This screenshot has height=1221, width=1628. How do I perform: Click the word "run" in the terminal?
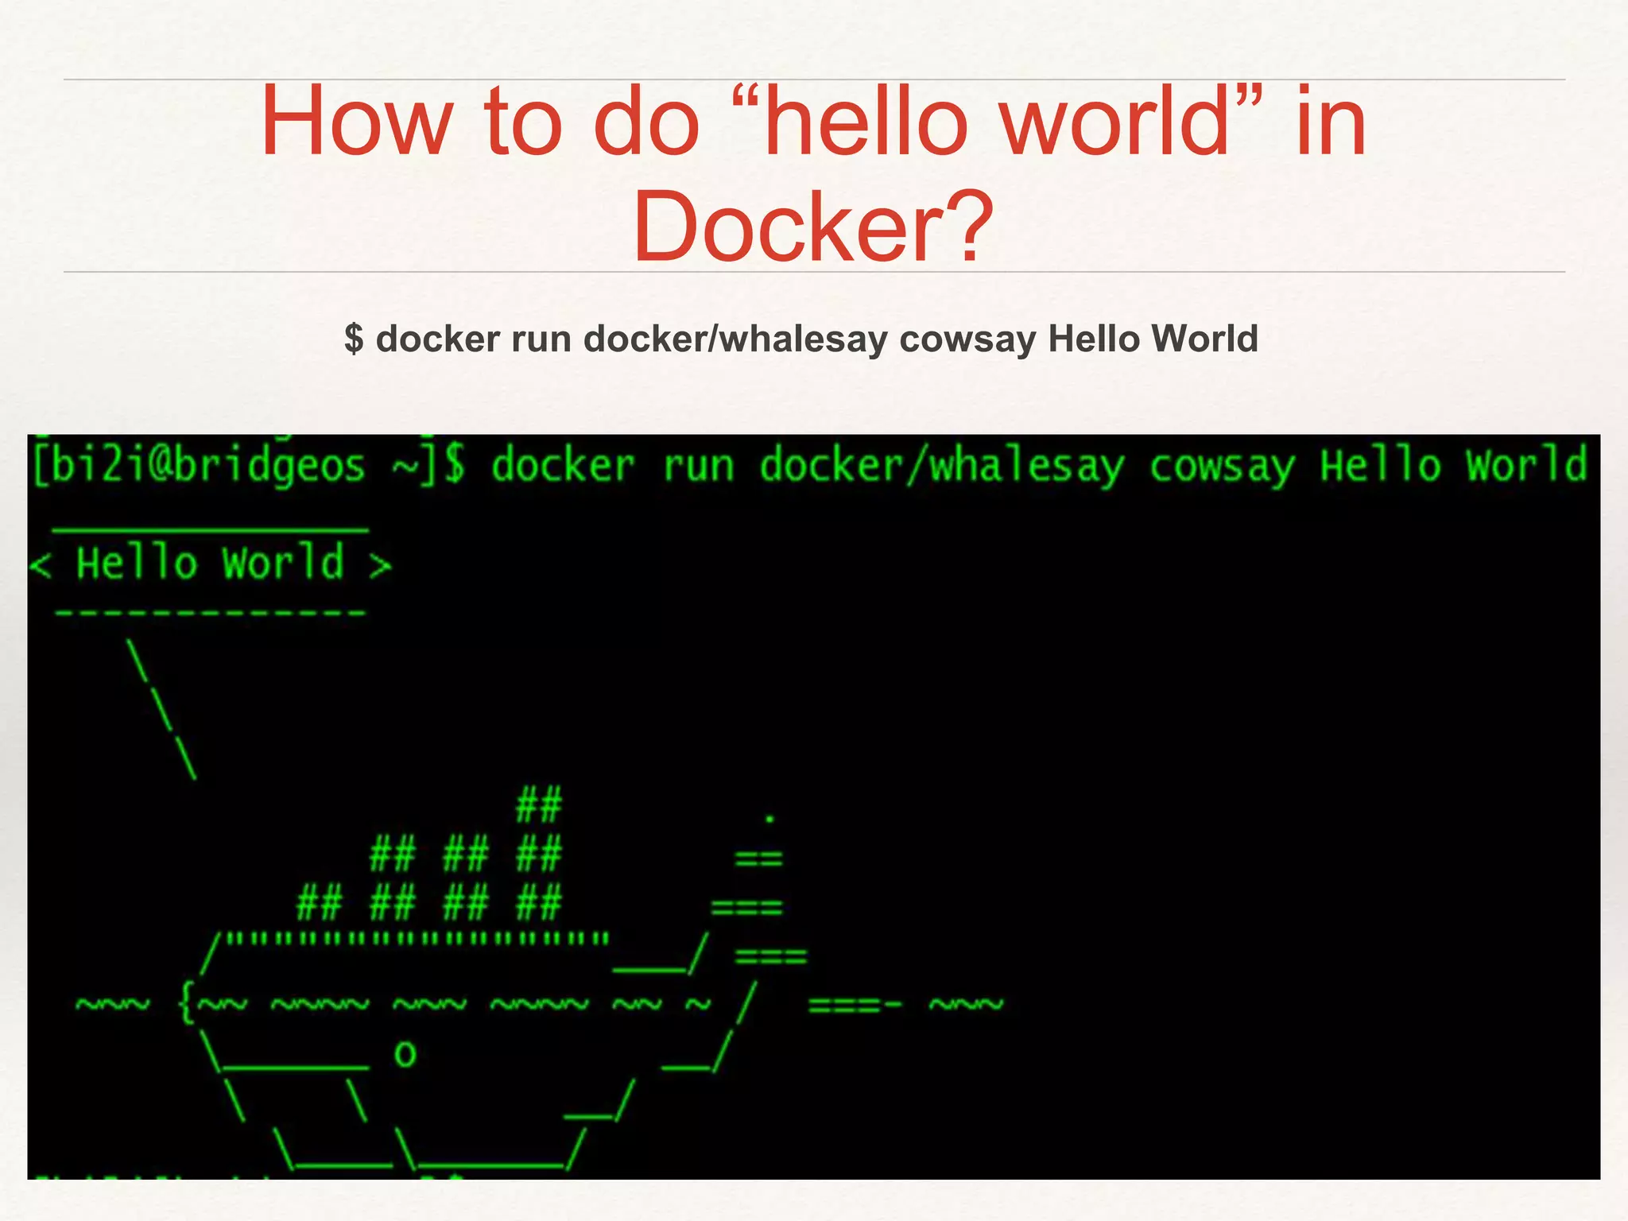click(698, 467)
